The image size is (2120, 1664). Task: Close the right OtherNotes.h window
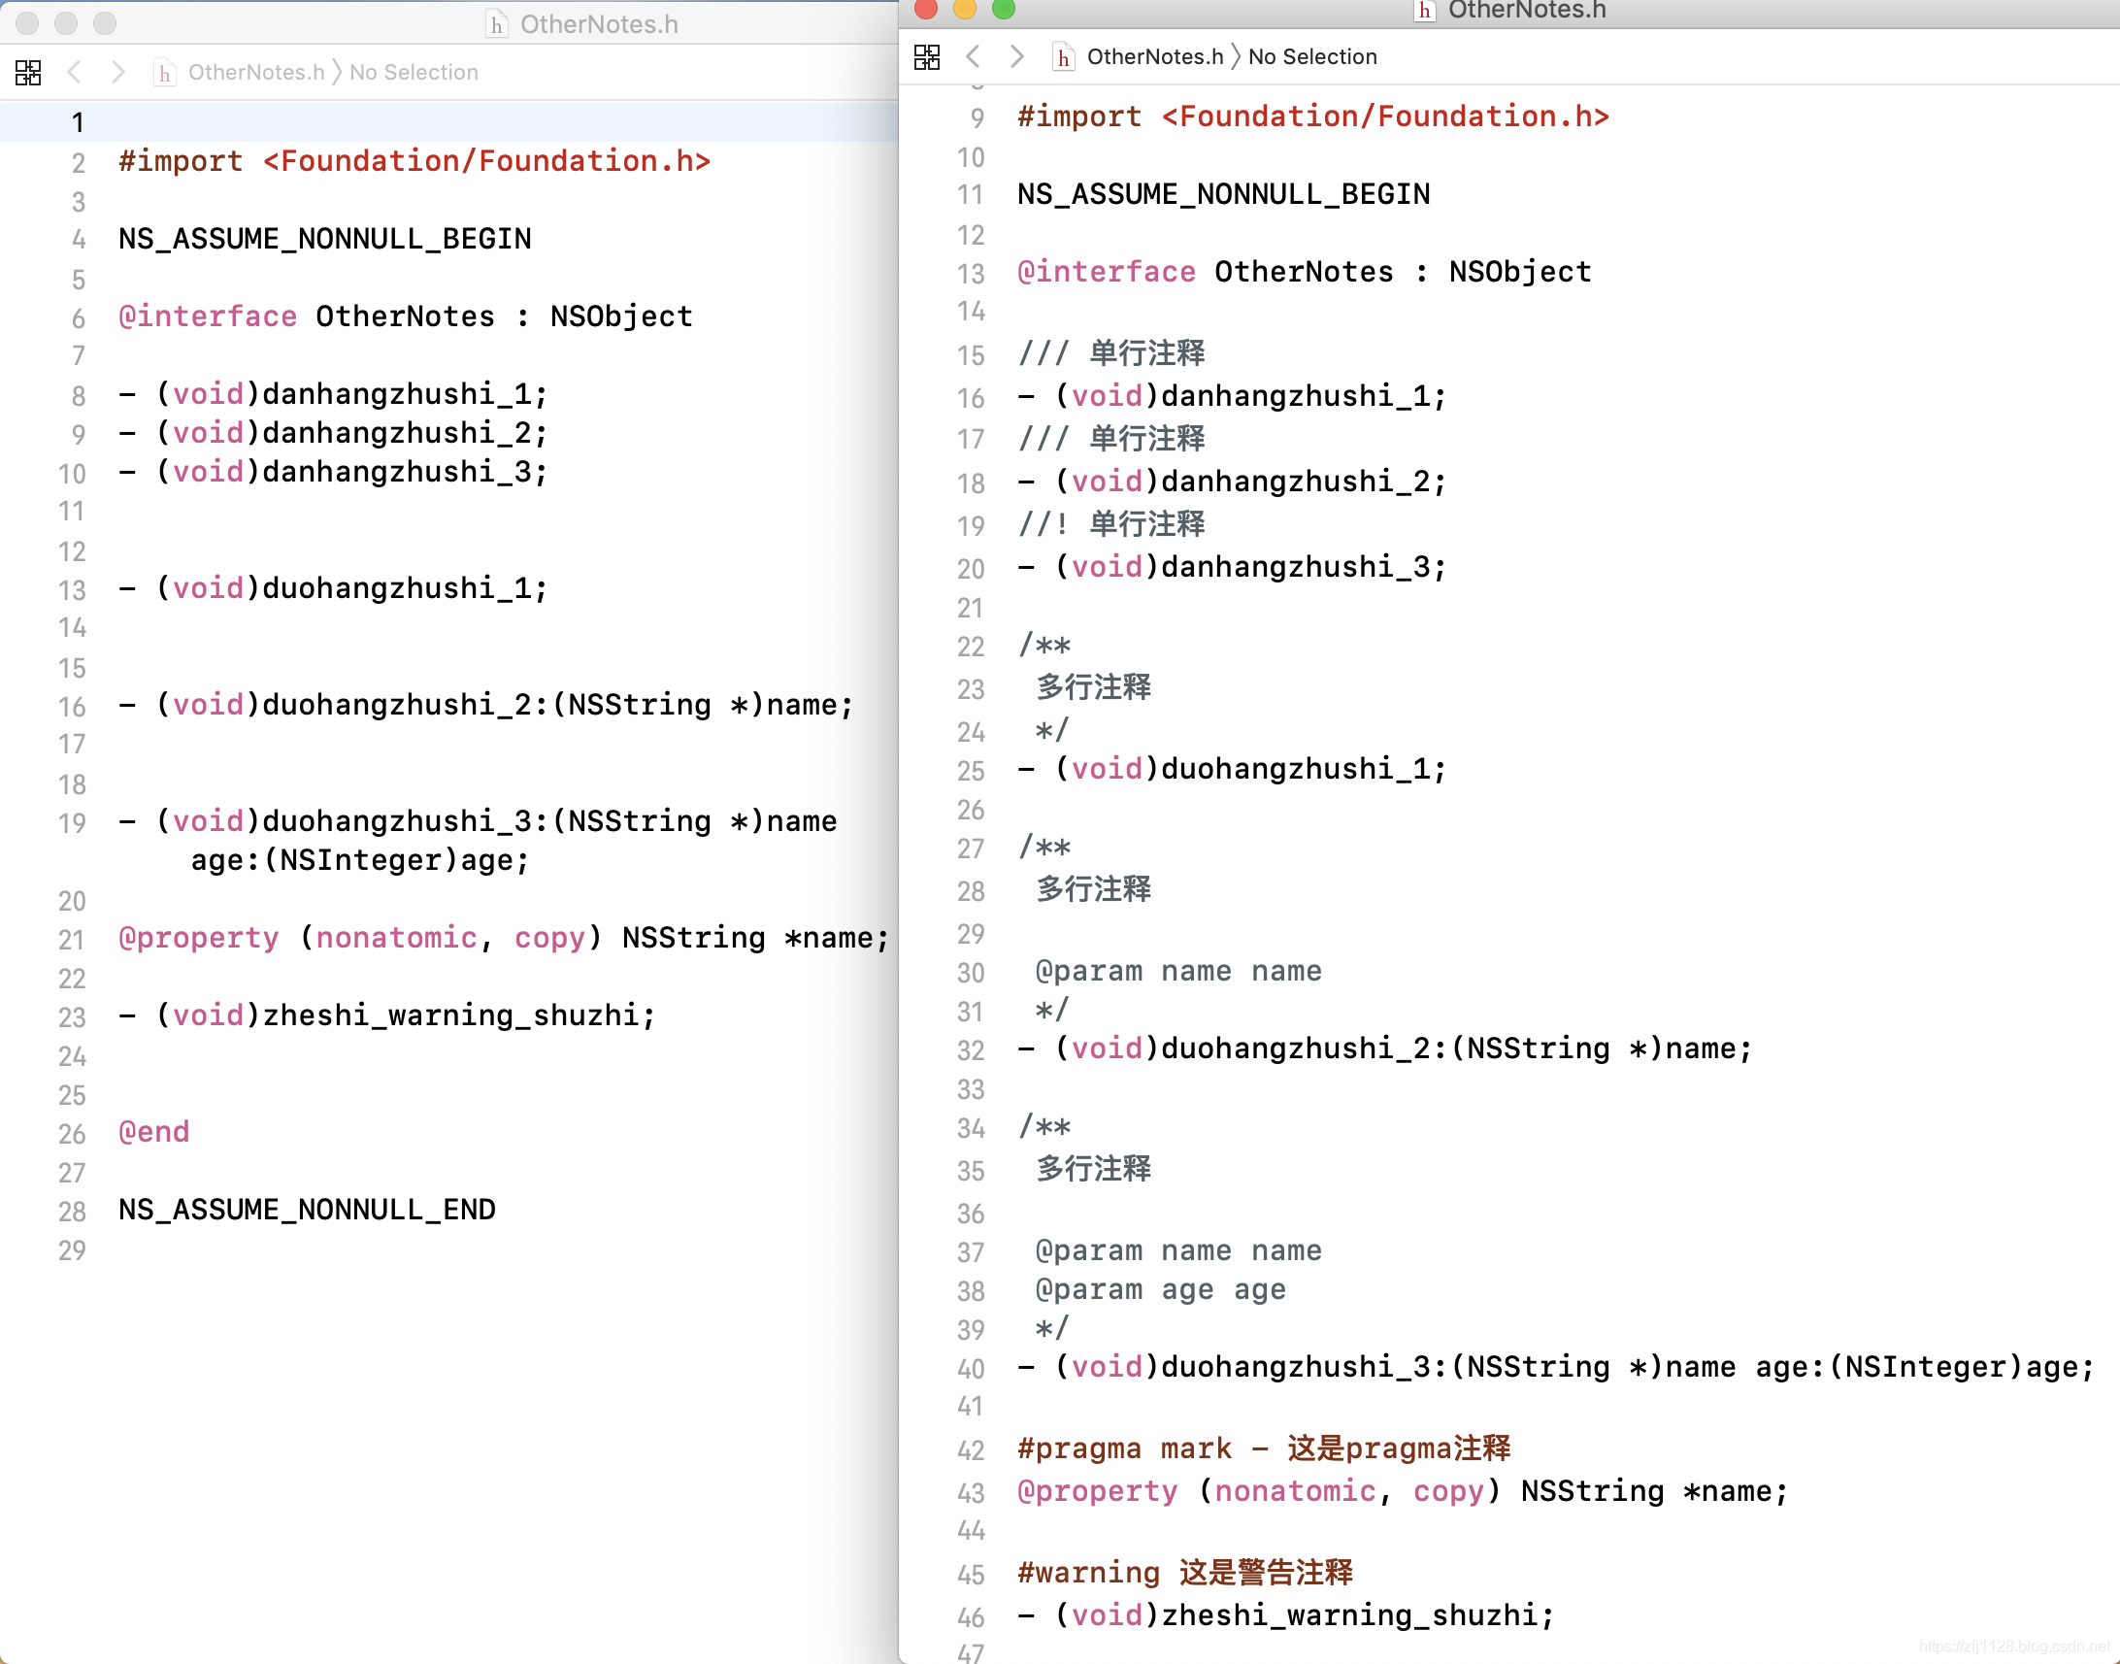tap(926, 9)
